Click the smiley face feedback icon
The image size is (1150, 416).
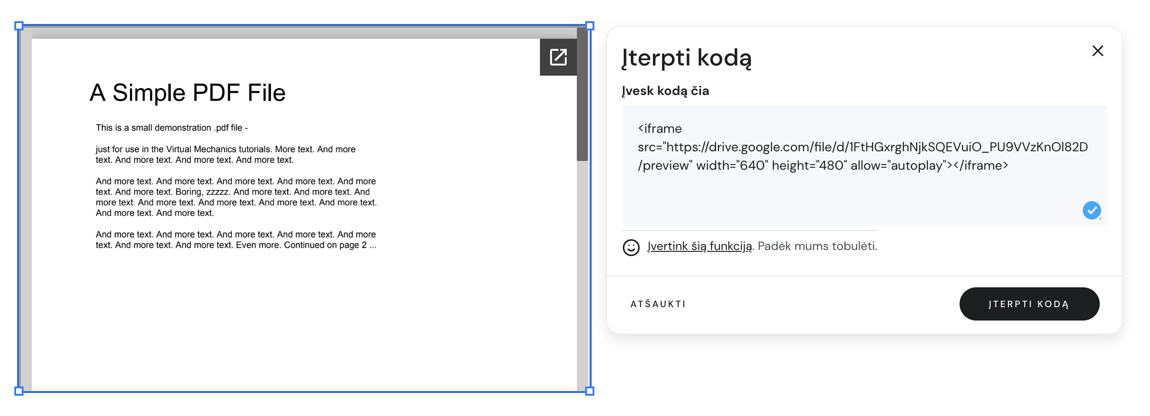631,247
